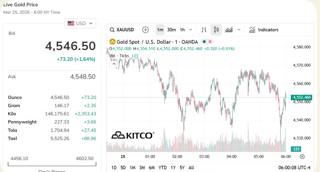
Task: Select the YTD date range
Action: (x=162, y=167)
